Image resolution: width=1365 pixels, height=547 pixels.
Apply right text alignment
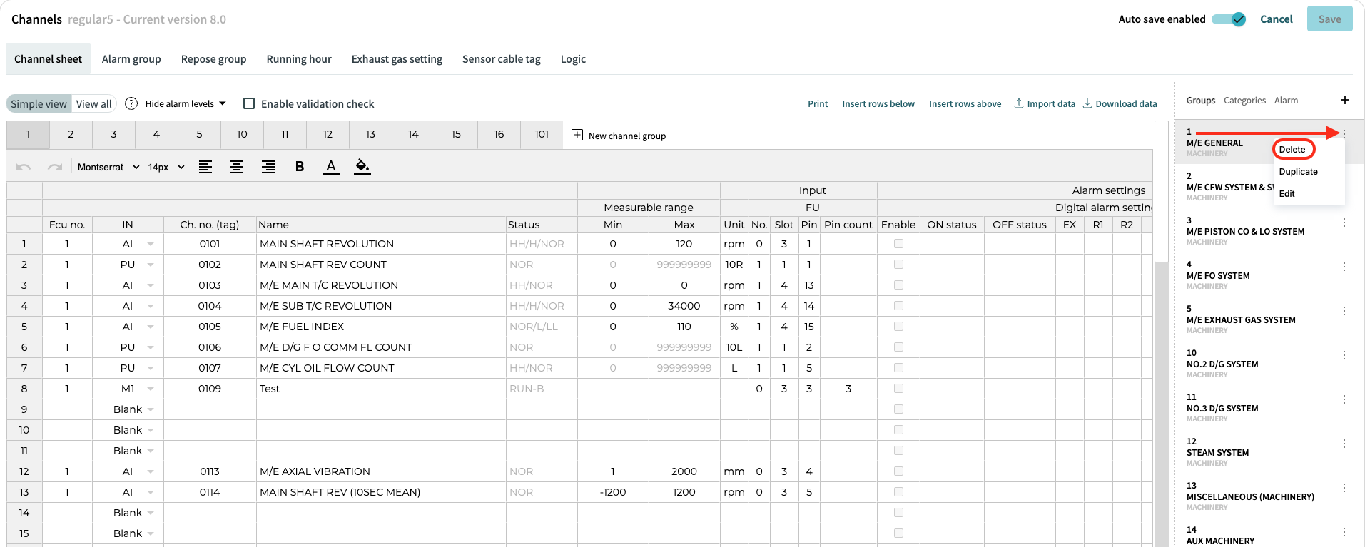click(268, 167)
